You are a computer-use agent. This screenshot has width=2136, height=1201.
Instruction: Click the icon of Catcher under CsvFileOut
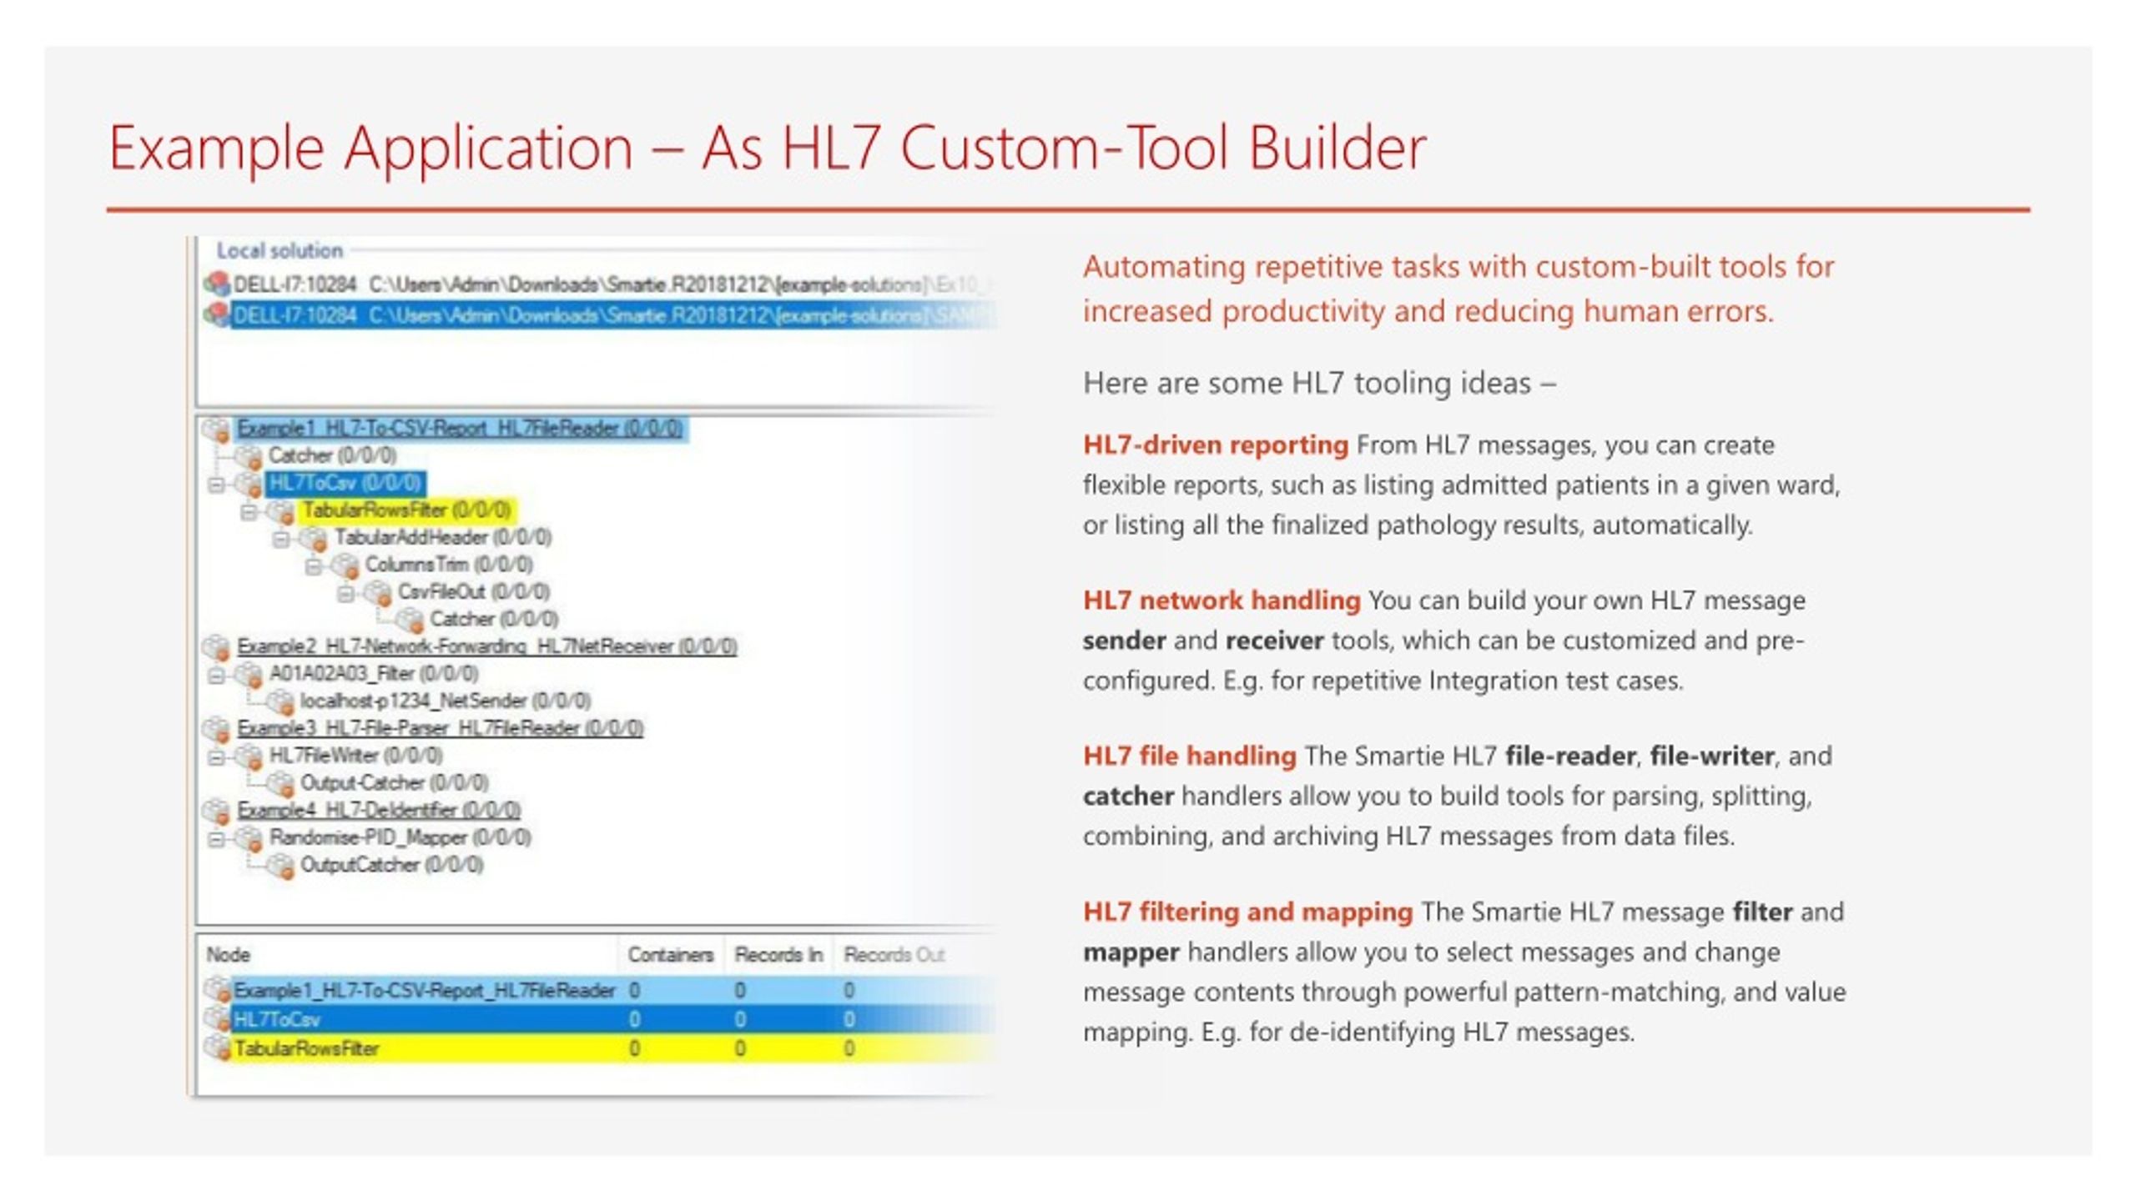point(409,621)
